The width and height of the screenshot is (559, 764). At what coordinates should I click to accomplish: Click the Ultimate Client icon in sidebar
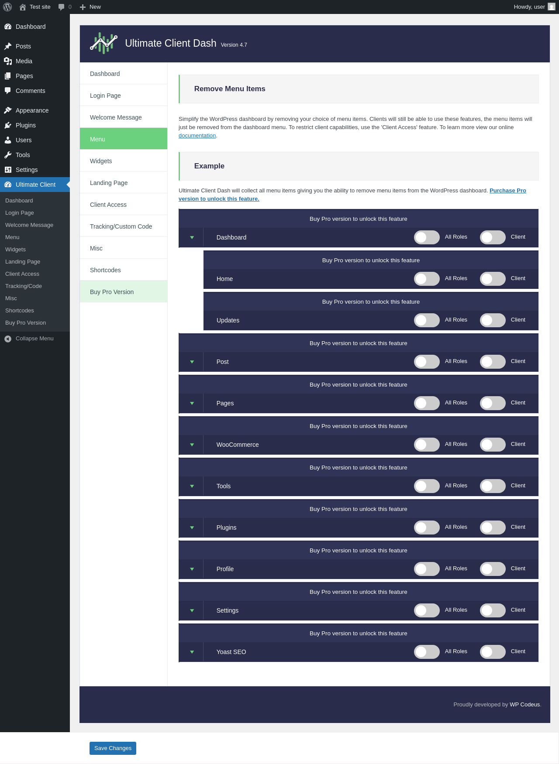pos(8,185)
